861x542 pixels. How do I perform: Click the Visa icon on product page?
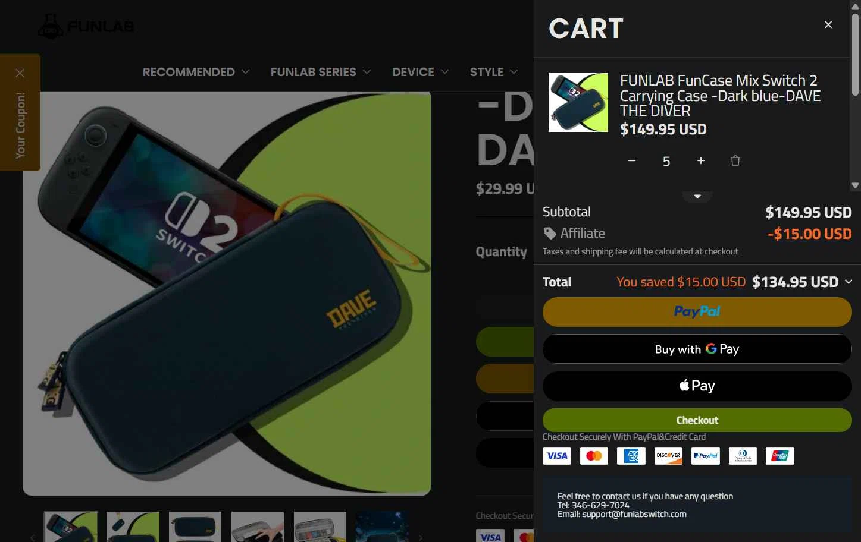tap(490, 536)
